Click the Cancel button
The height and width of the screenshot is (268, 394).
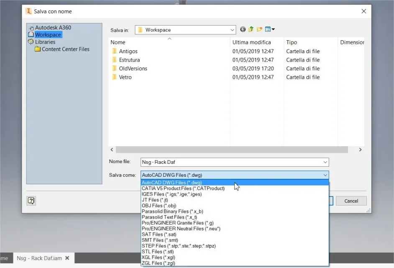pos(351,201)
